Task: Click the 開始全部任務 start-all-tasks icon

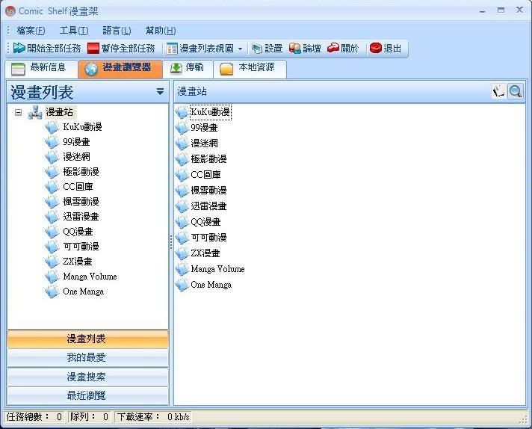Action: coord(19,49)
